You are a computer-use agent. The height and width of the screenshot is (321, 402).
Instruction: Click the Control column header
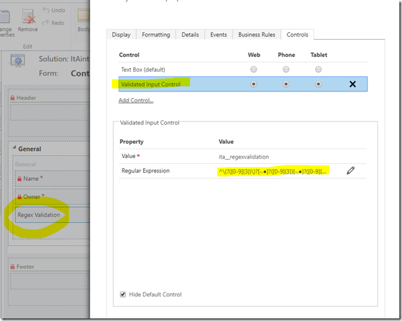point(129,54)
